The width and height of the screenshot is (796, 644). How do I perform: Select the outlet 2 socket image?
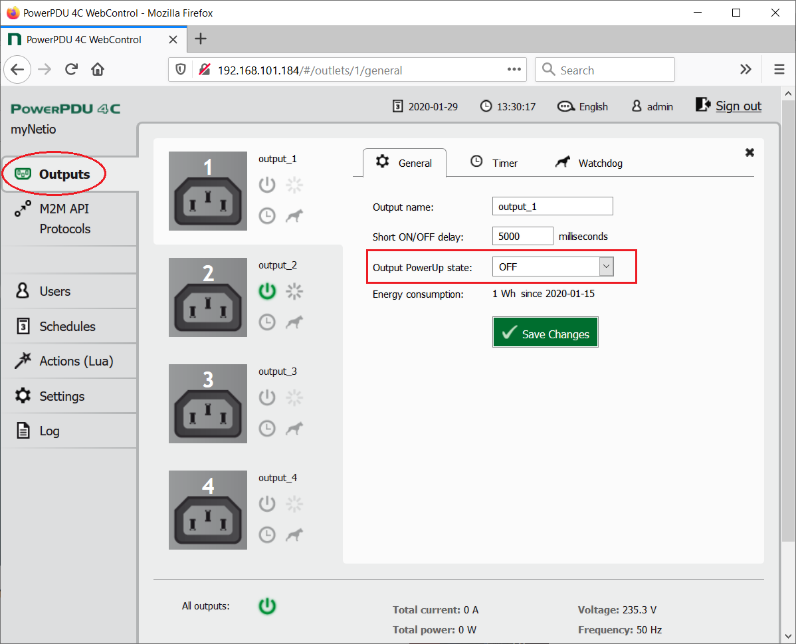point(208,297)
